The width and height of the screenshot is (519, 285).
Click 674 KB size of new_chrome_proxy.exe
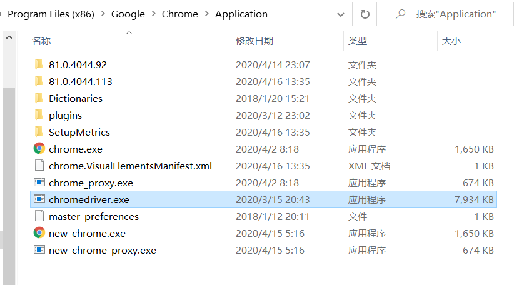[478, 250]
